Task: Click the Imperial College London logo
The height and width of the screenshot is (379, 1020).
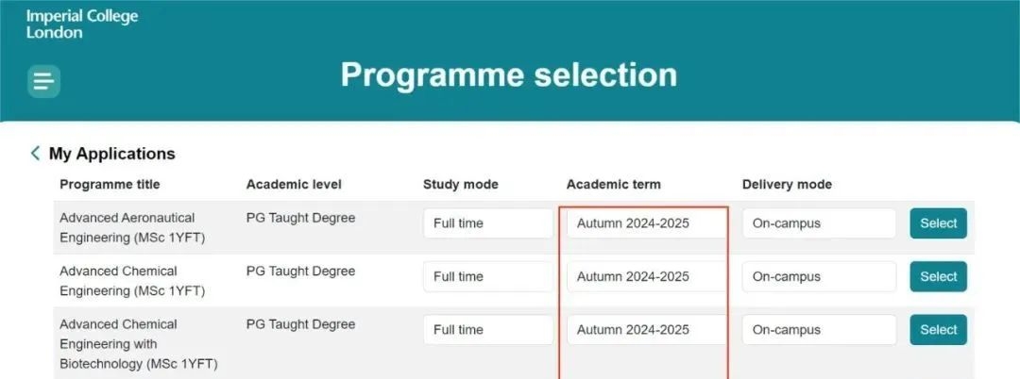Action: (x=81, y=25)
